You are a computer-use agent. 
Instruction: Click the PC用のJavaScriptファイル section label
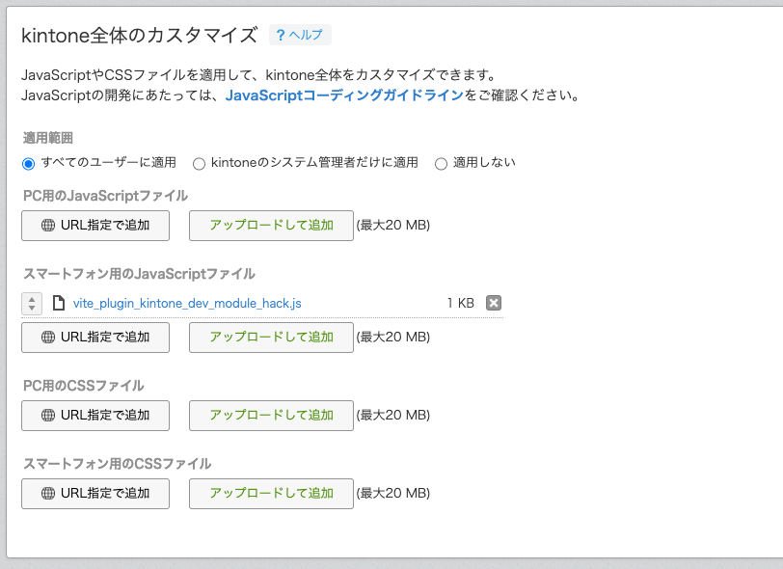[x=105, y=196]
